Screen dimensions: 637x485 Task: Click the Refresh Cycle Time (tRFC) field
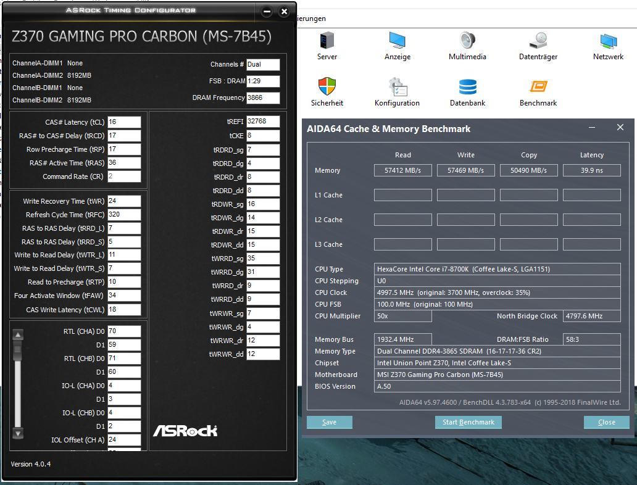click(124, 215)
